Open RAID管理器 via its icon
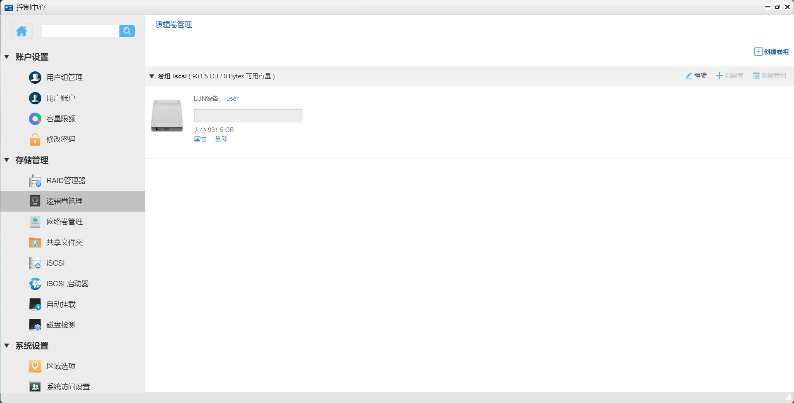The width and height of the screenshot is (794, 403). coord(35,181)
